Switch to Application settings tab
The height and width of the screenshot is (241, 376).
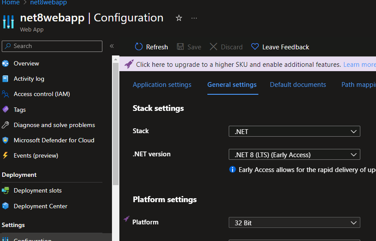coord(162,85)
